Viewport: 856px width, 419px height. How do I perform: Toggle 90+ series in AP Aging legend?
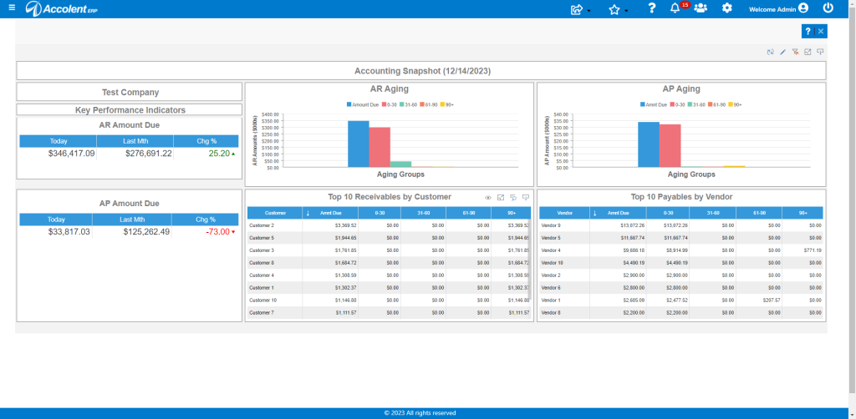[735, 104]
